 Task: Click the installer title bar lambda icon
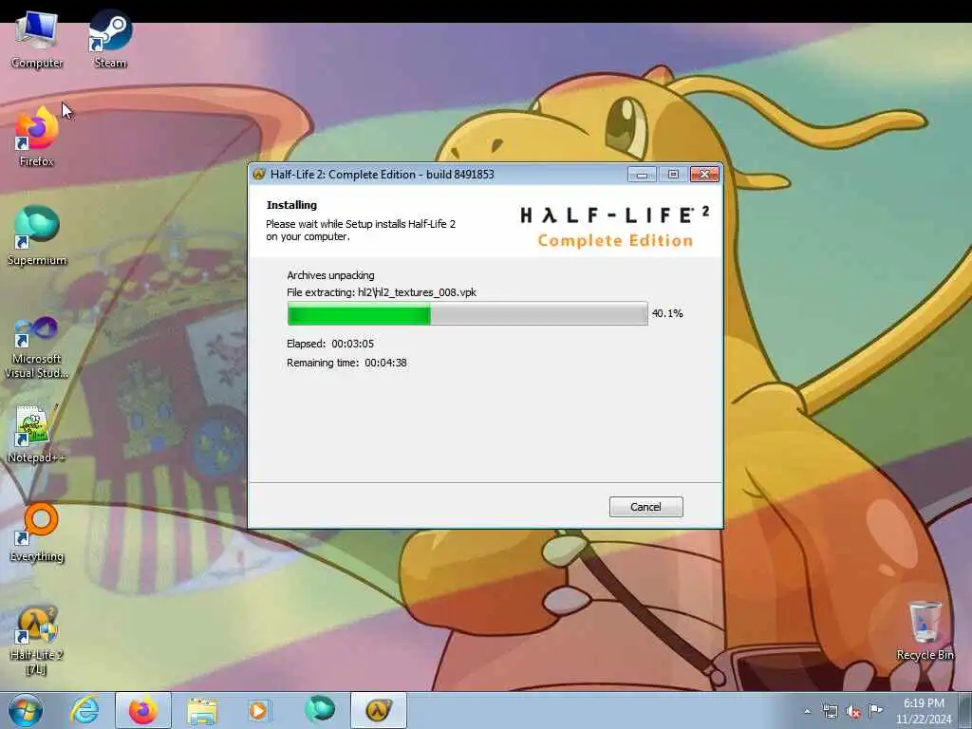click(258, 175)
